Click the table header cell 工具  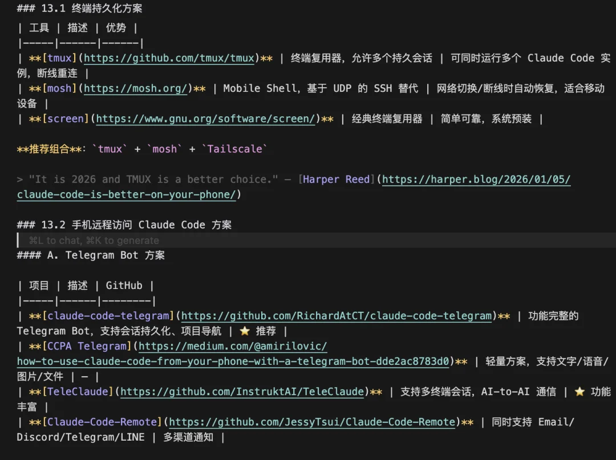(39, 27)
